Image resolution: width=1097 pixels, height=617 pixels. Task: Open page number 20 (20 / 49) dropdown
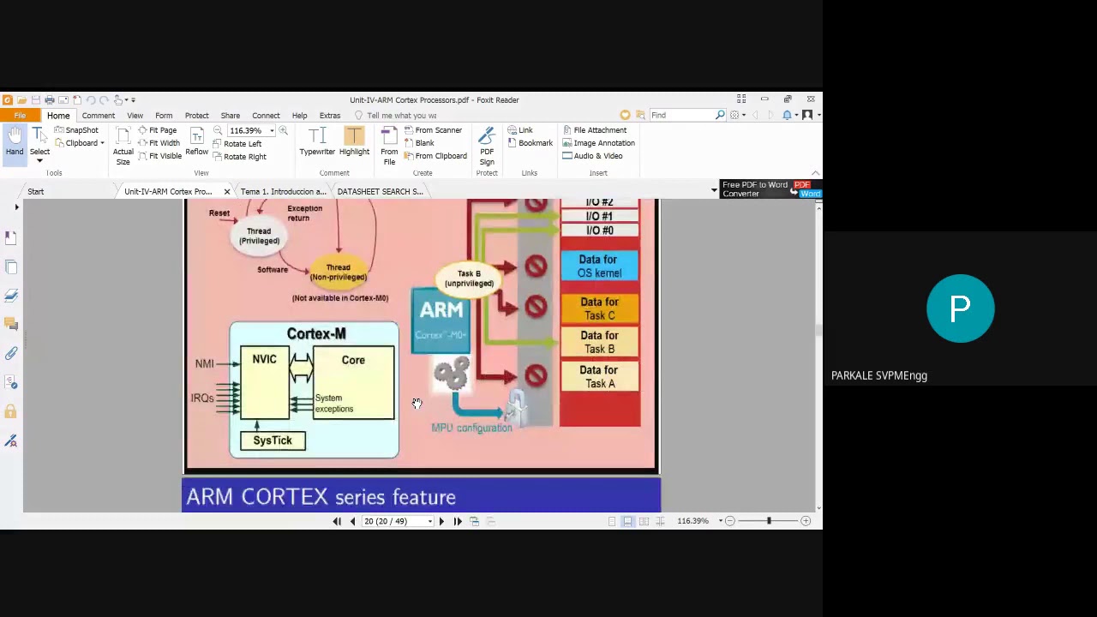pos(429,522)
